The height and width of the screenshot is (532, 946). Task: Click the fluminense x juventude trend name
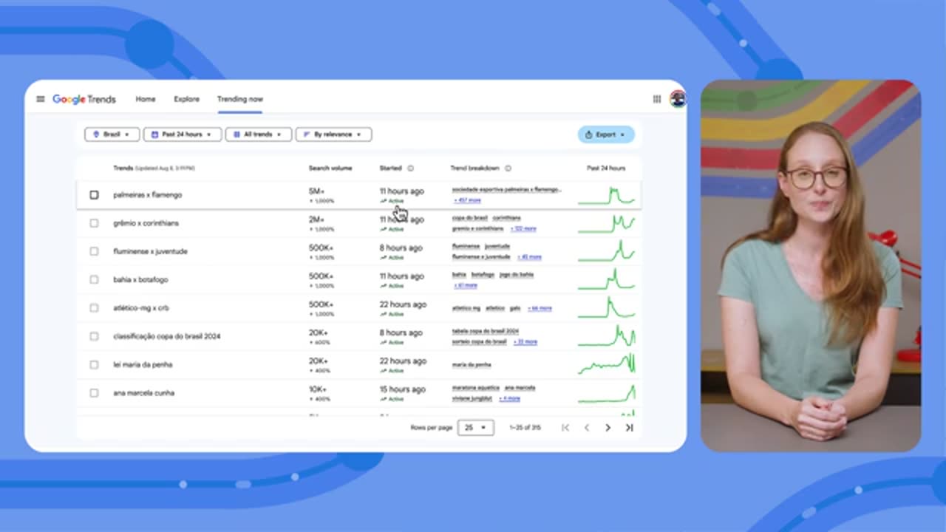pos(150,251)
